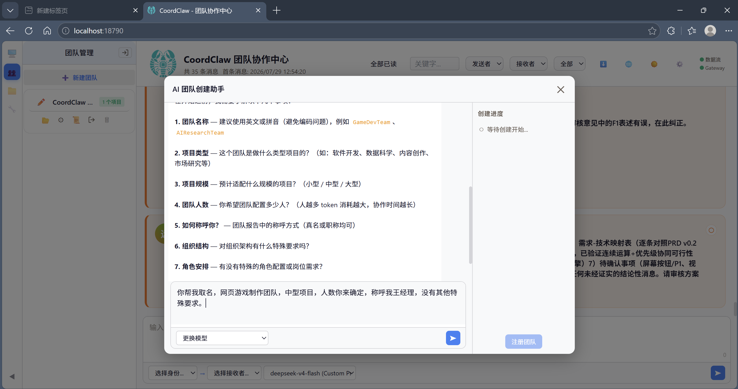Open the browser settings and more menu
This screenshot has height=389, width=738.
tap(729, 31)
